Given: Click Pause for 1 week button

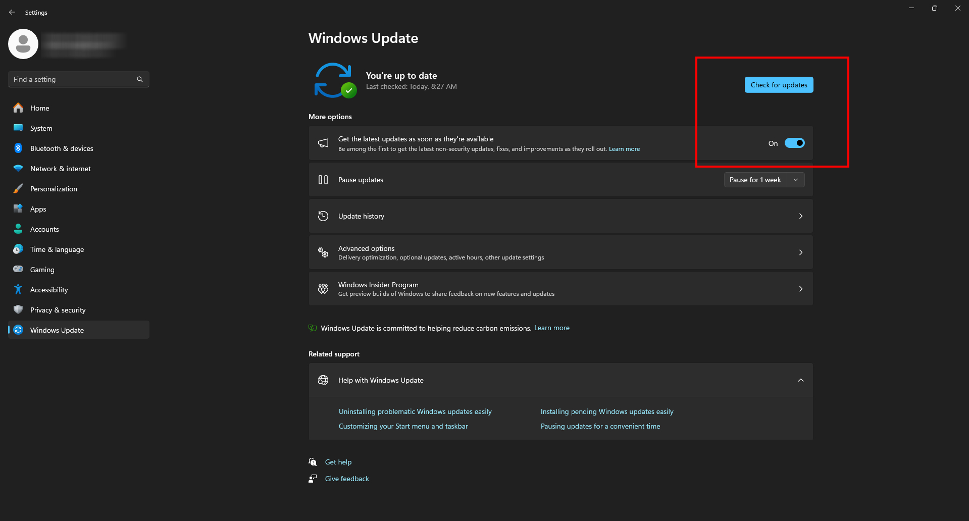Looking at the screenshot, I should tap(755, 180).
